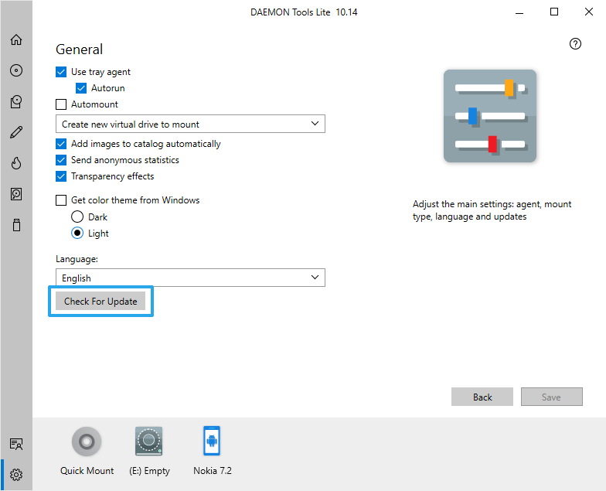606x491 pixels.
Task: Open the image editor pencil icon
Action: (x=16, y=132)
